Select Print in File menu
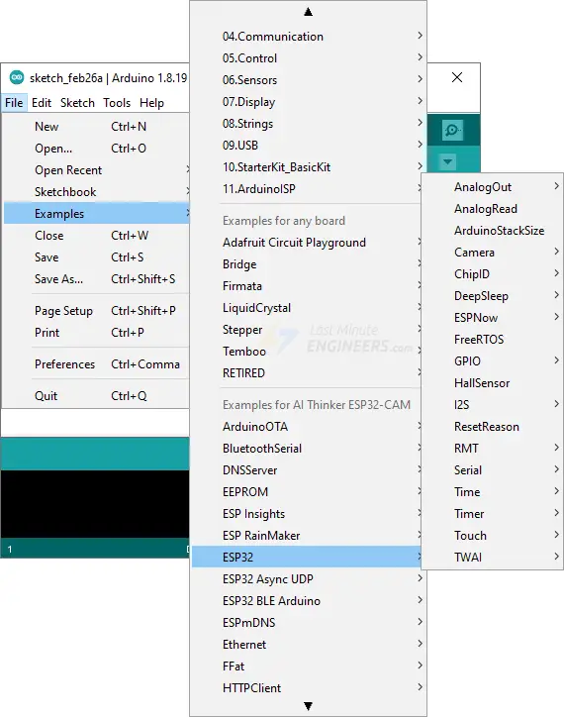564x717 pixels. point(96,333)
